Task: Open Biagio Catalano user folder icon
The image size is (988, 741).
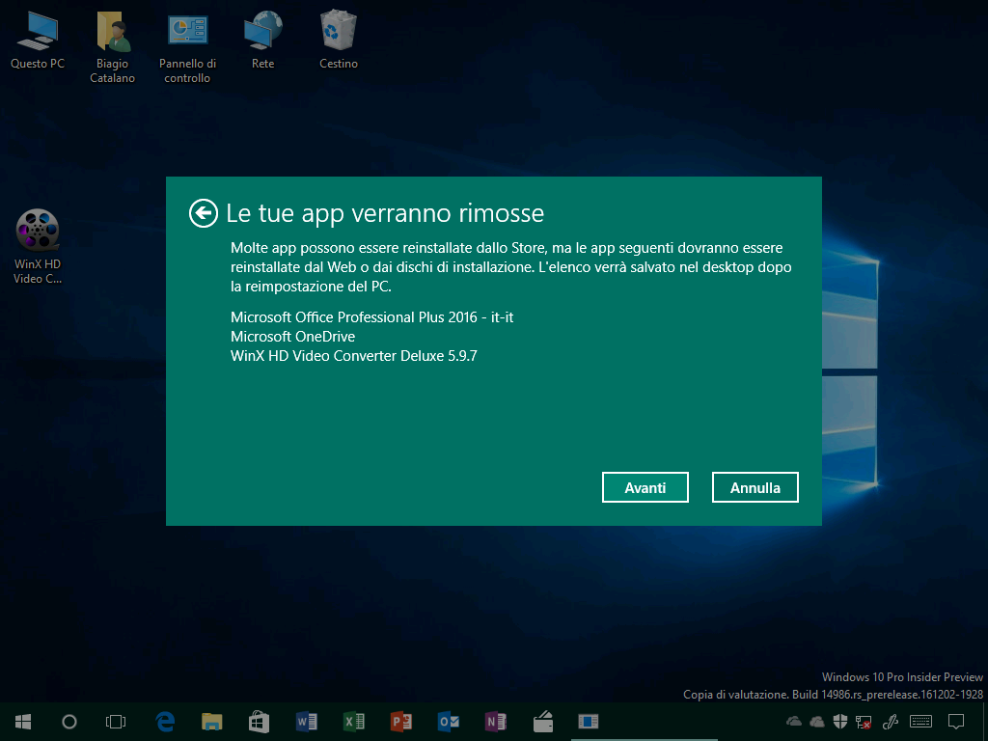Action: 112,47
